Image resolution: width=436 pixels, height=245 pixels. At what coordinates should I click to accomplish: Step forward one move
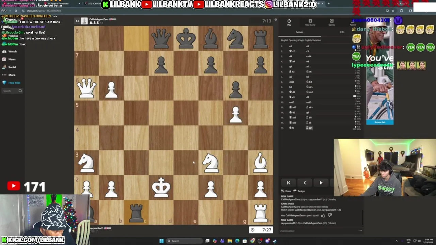pos(321,183)
